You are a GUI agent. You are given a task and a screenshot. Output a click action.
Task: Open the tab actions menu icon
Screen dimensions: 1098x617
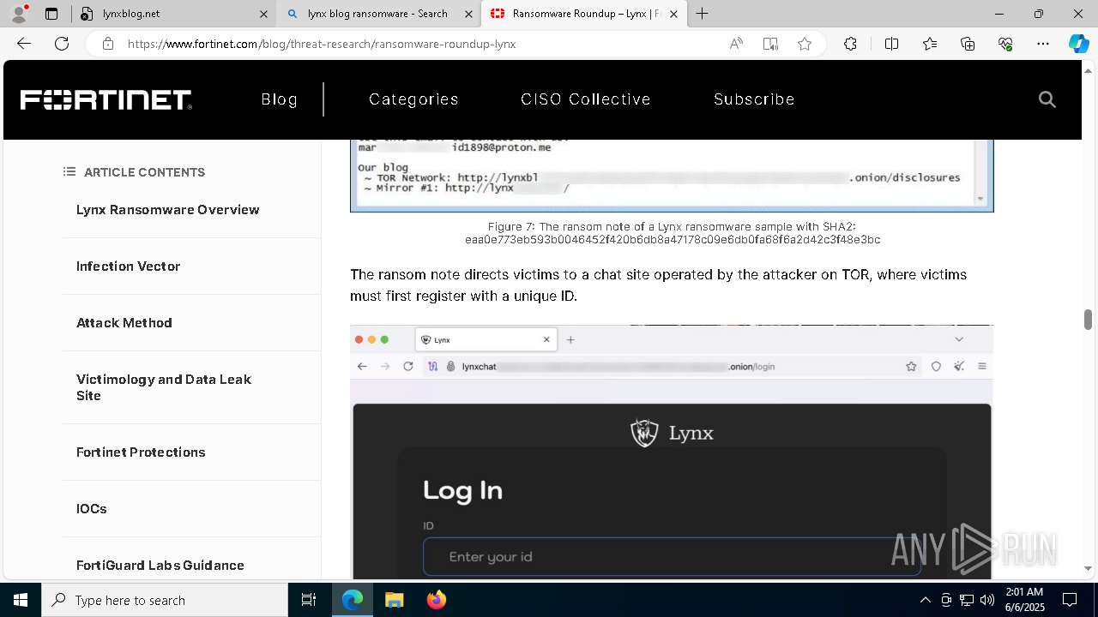click(x=51, y=14)
